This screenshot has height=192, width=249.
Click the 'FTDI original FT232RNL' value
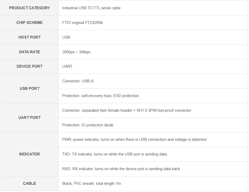[83, 23]
